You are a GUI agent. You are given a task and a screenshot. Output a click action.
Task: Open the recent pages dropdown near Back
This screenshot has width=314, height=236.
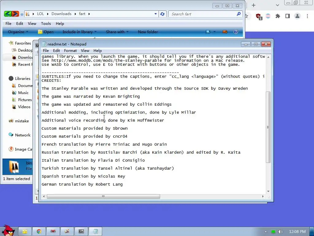22,14
